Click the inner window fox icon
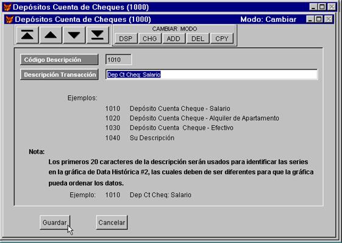The width and height of the screenshot is (342, 243). (9, 20)
